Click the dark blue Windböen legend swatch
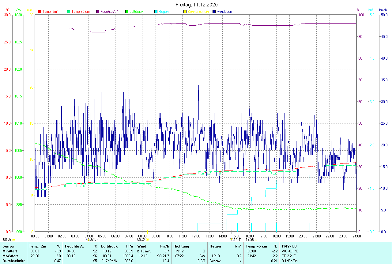 point(214,12)
